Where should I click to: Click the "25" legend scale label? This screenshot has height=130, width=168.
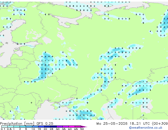point(51,129)
